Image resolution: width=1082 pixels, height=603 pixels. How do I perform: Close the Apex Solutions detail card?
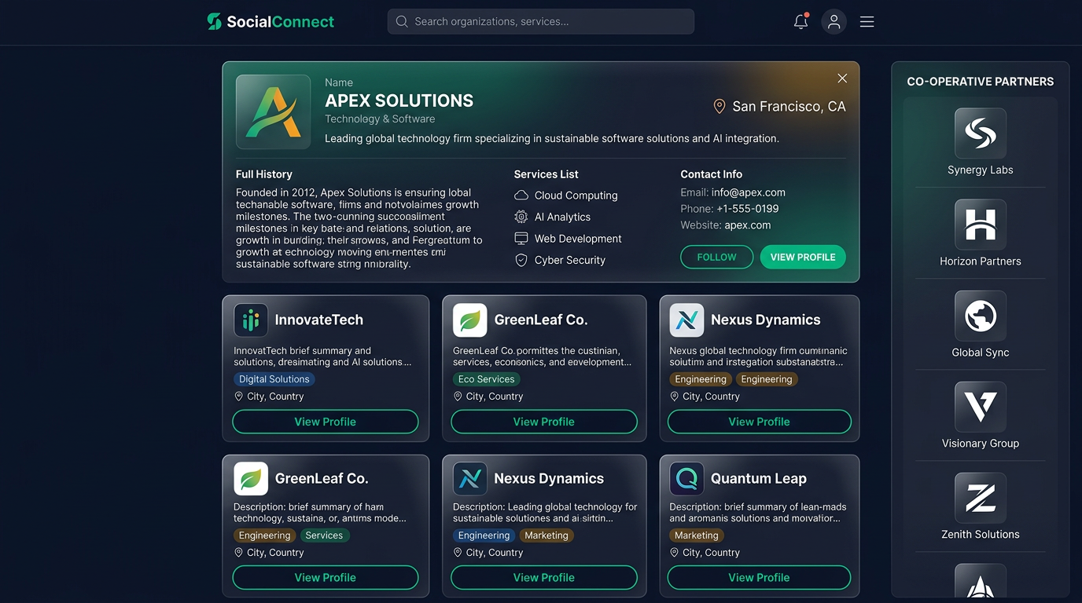(x=842, y=79)
